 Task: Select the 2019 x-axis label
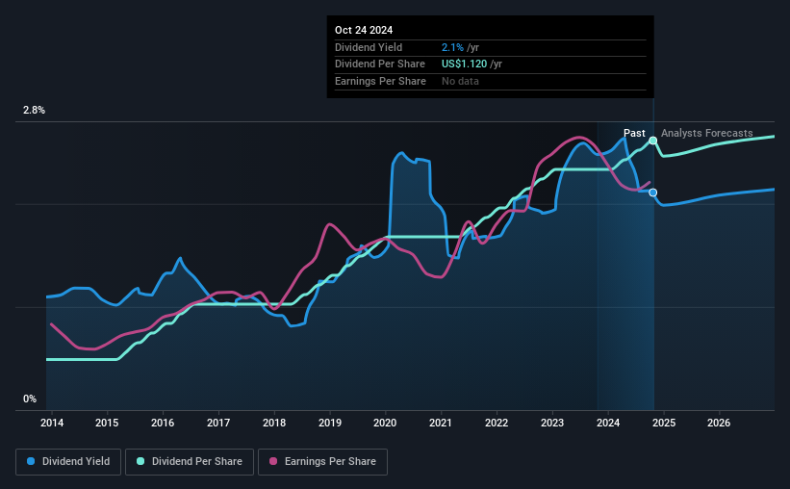(x=330, y=423)
